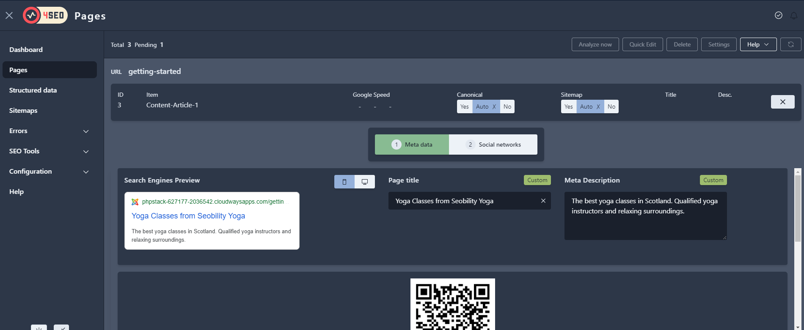Click the preview title "Yoga Classes from Seobility Yoga"
This screenshot has height=330, width=804.
[x=188, y=216]
